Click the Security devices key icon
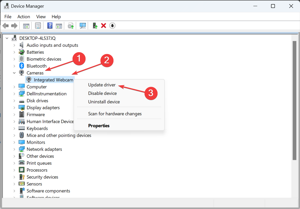300x209 pixels. point(22,177)
